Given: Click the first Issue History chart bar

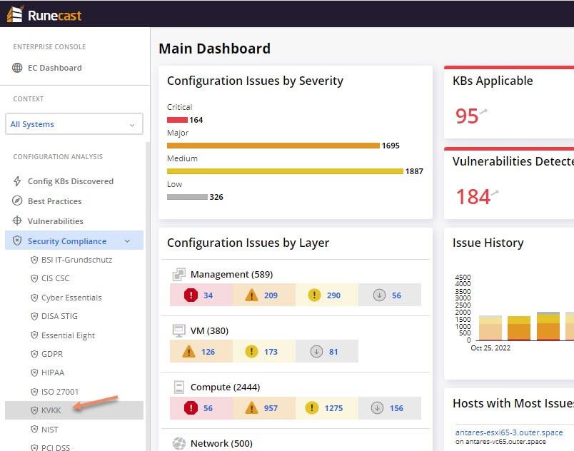Looking at the screenshot, I should (490, 328).
